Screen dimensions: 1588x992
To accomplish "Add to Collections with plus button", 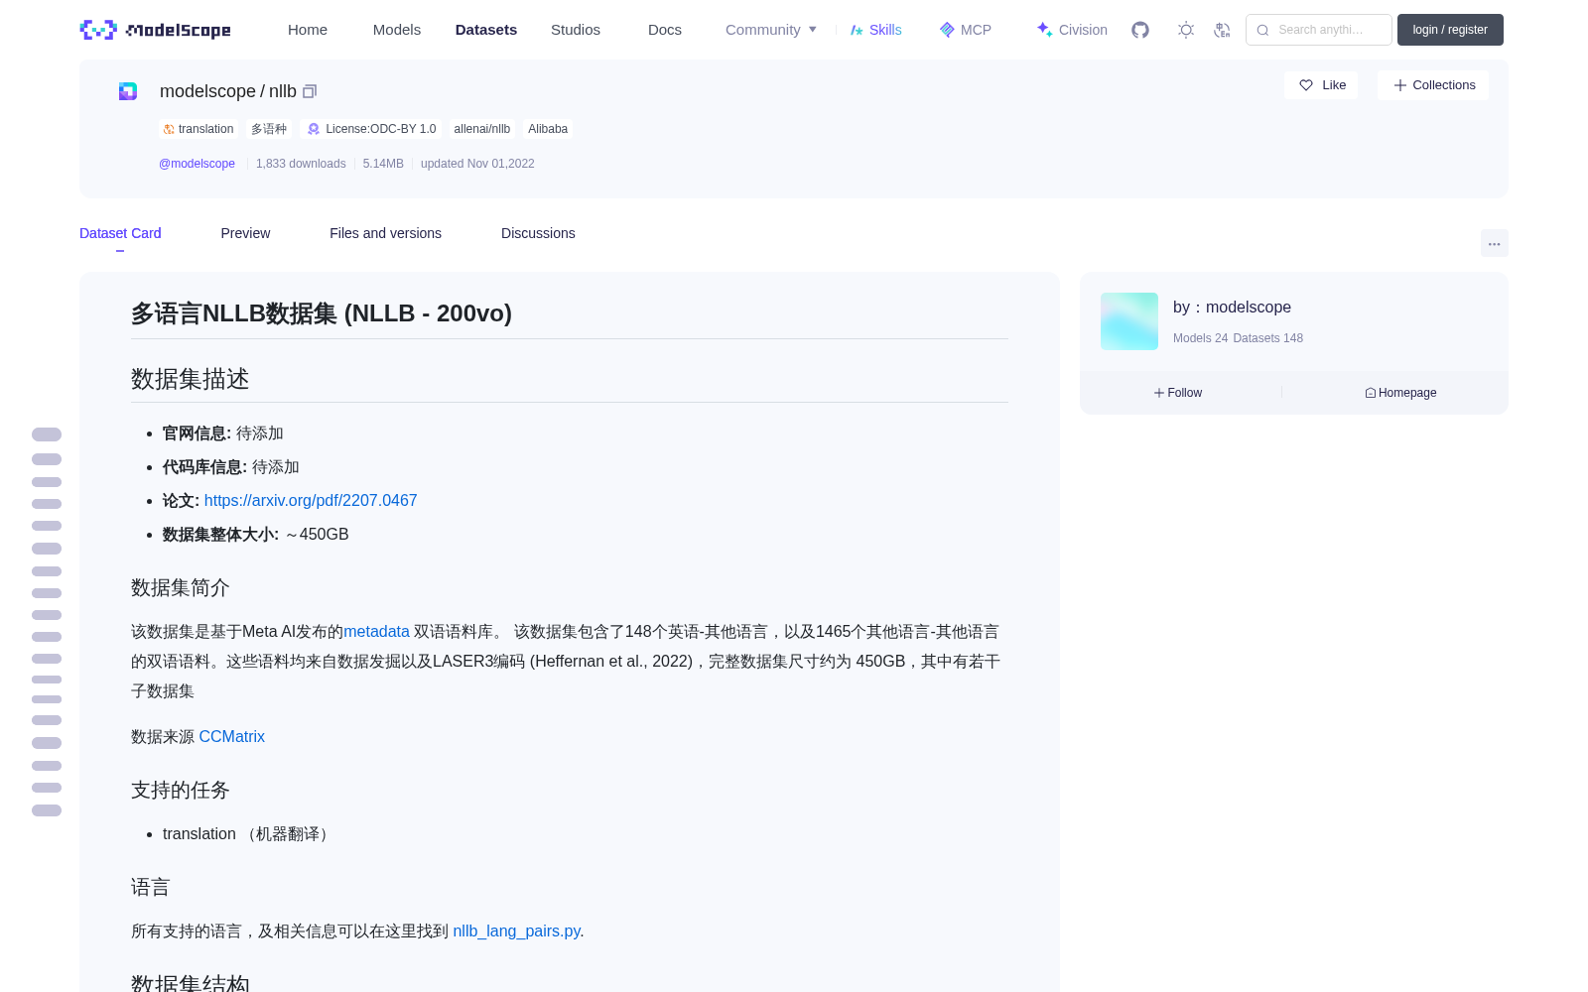I will pyautogui.click(x=1433, y=85).
